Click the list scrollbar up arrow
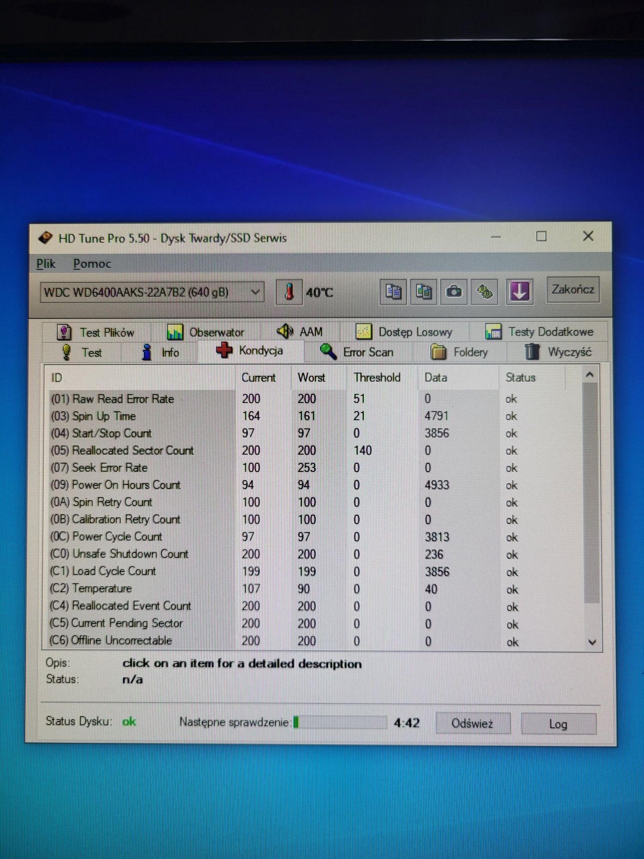Viewport: 644px width, 859px height. [x=590, y=375]
